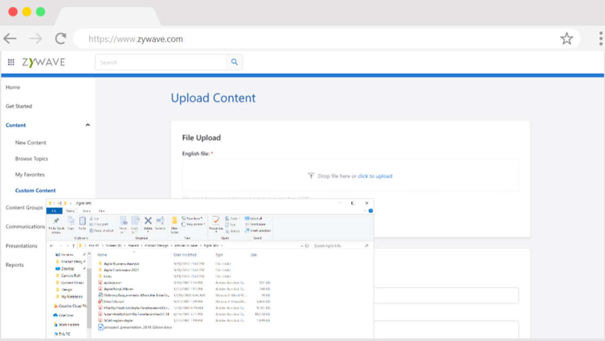Open the apps grid beside the Zywave logo
Viewport: 605px width, 341px height.
point(11,62)
